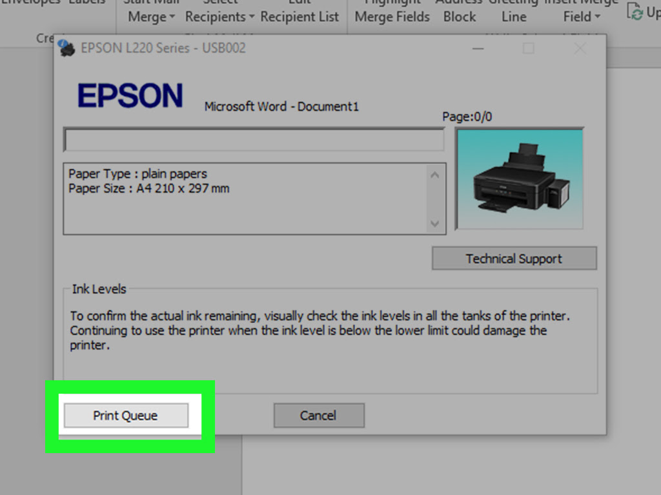Dismiss the dialog using Cancel

319,415
